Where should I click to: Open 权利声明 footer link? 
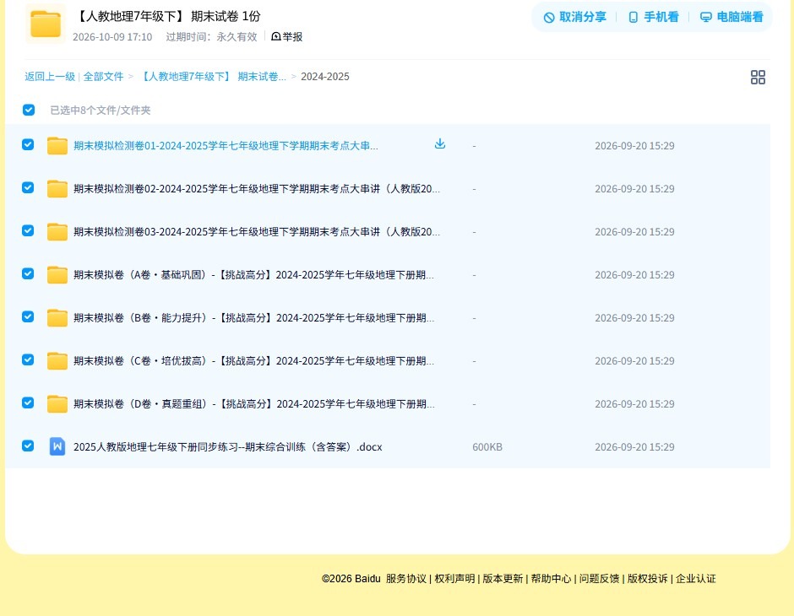[x=454, y=579]
